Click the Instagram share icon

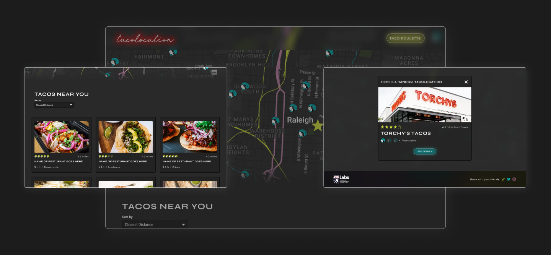(x=514, y=179)
